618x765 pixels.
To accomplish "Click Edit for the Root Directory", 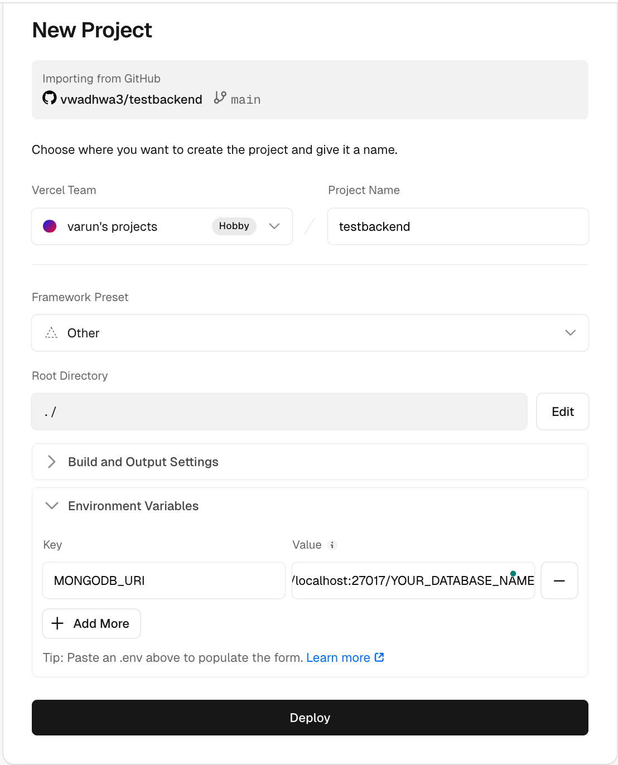I will point(562,411).
